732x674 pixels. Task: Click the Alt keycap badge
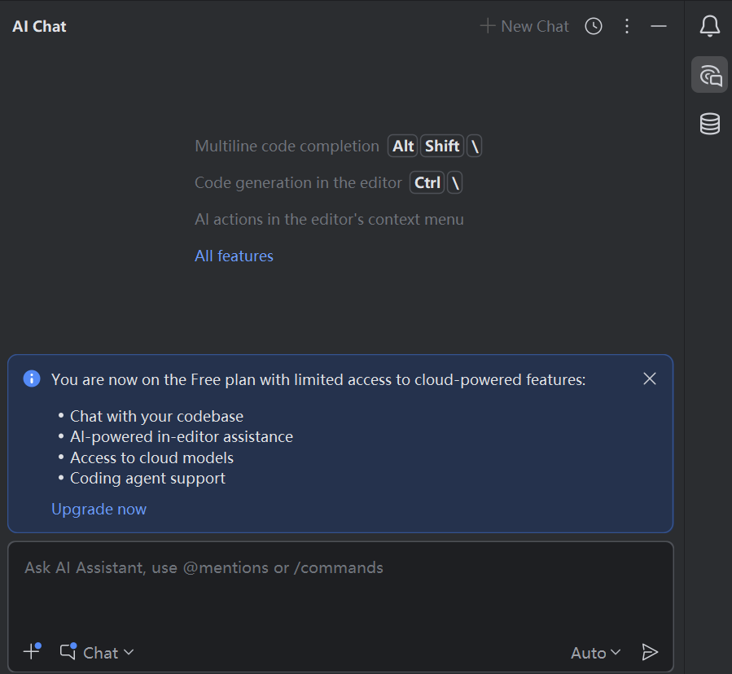[x=402, y=146]
